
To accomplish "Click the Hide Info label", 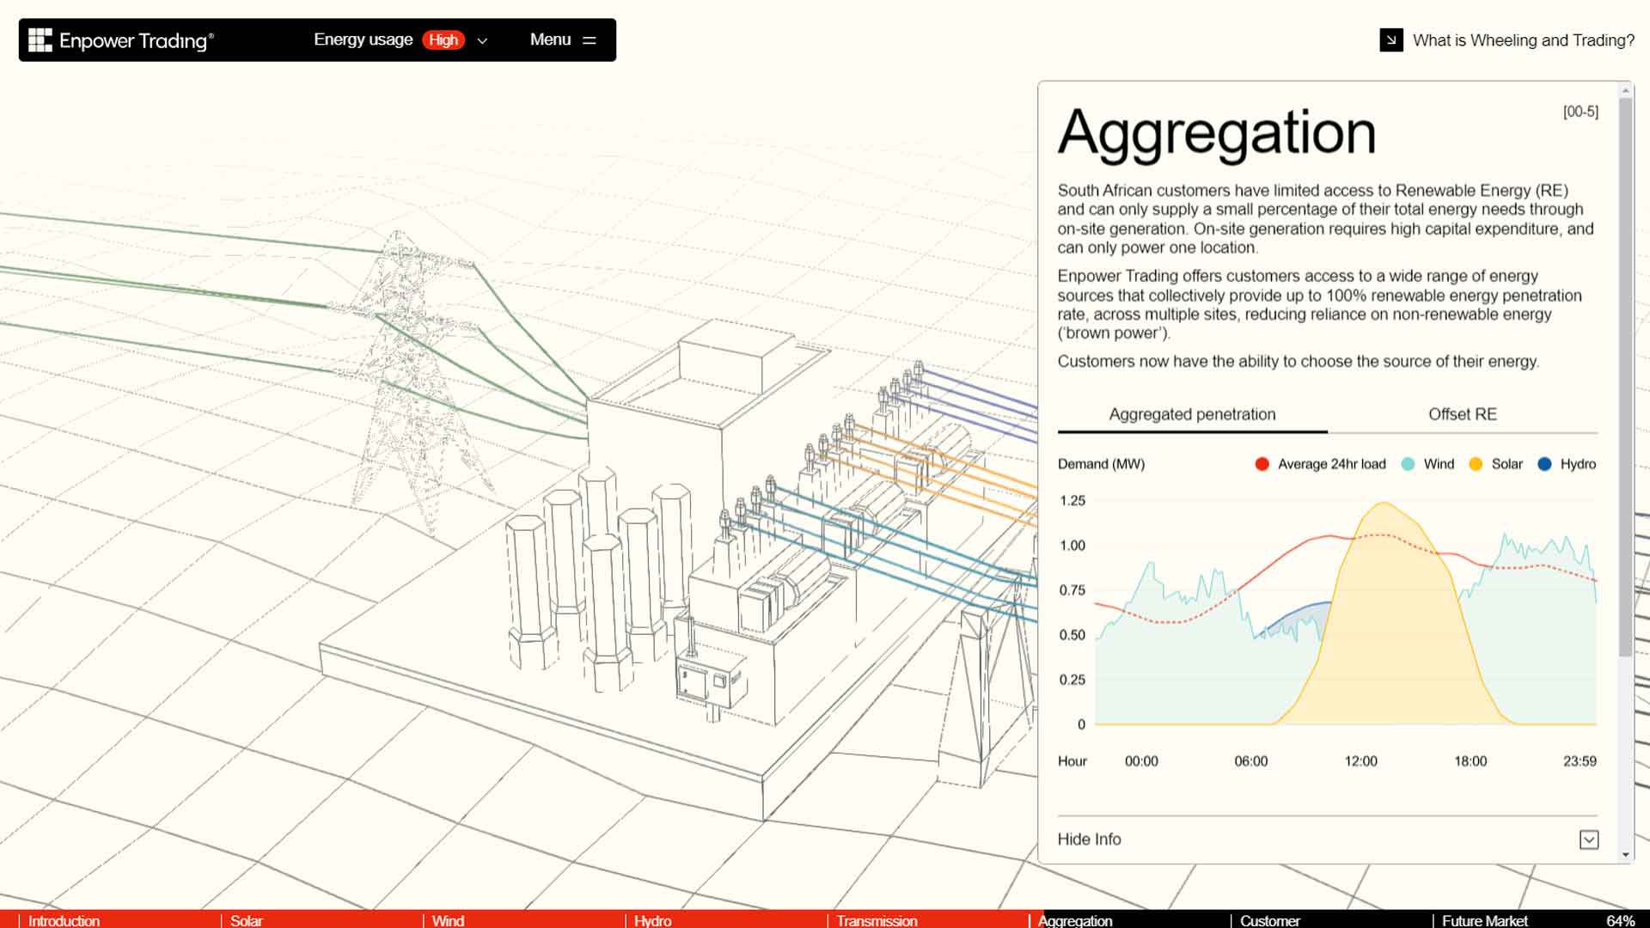I will tap(1089, 839).
